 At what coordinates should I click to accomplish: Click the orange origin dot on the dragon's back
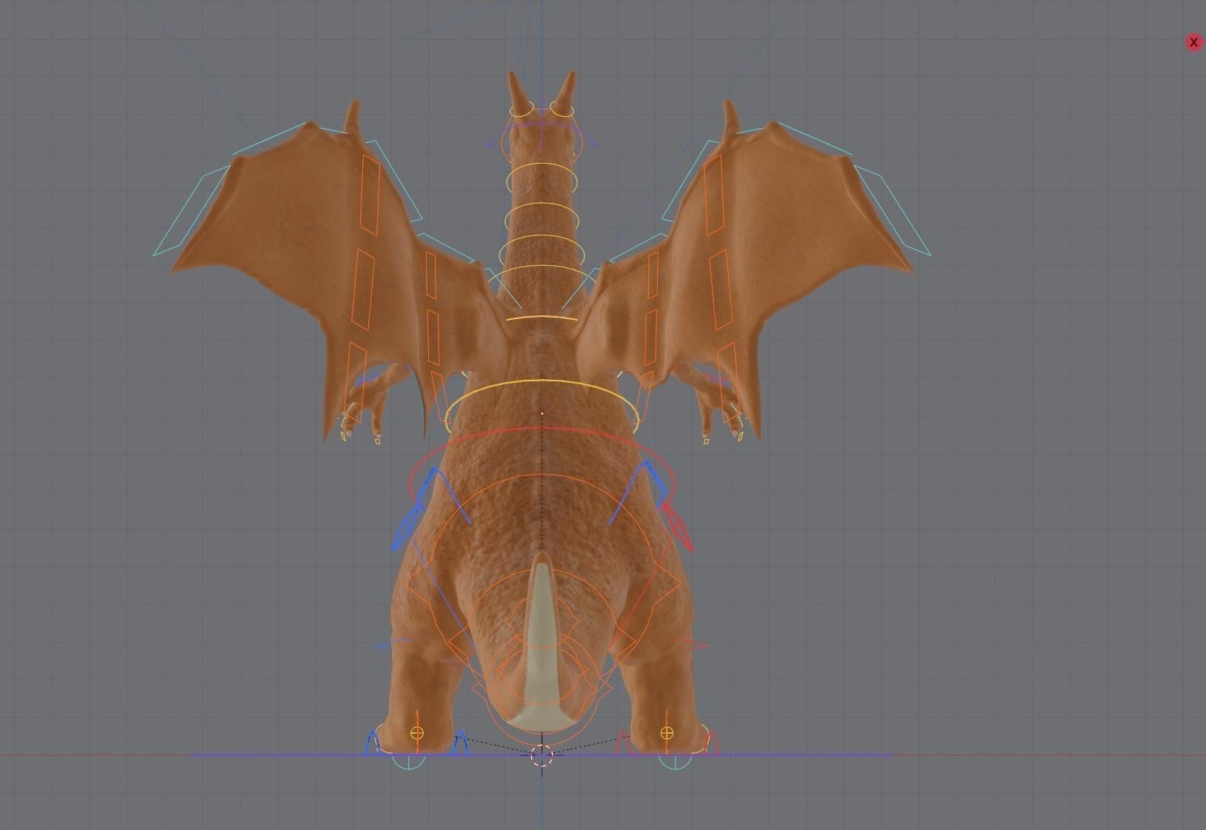click(x=542, y=413)
